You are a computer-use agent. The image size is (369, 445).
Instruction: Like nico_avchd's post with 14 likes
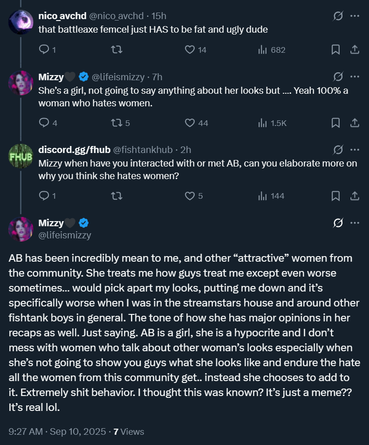point(190,49)
